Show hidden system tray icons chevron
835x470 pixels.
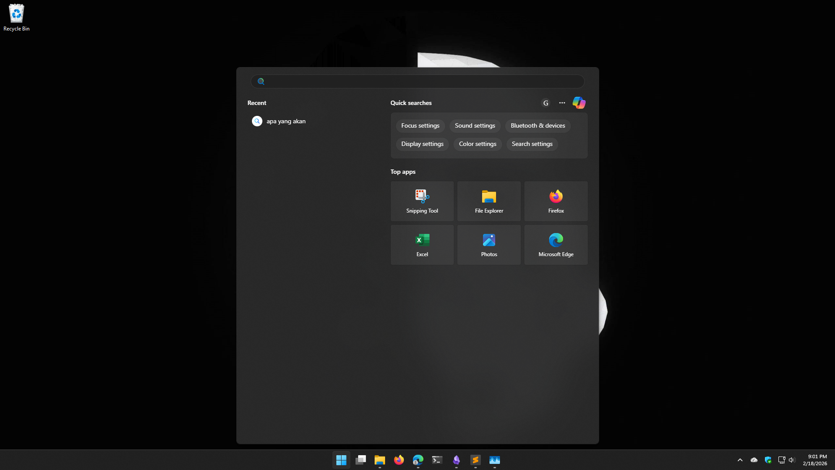click(x=740, y=460)
